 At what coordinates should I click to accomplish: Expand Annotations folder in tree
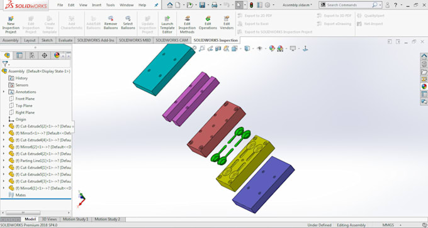pos(4,92)
